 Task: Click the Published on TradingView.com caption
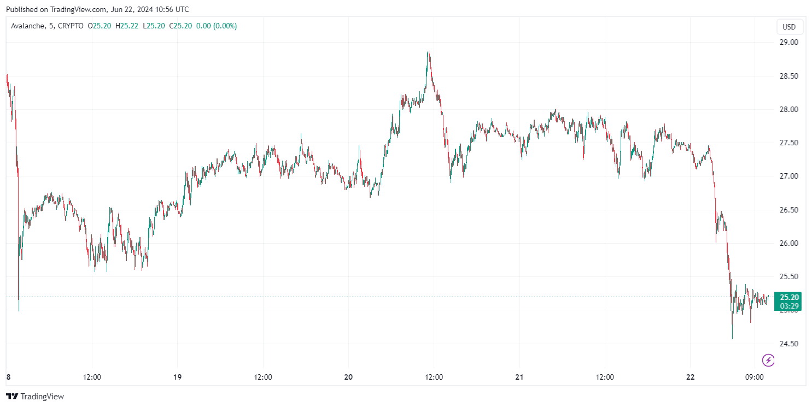97,9
